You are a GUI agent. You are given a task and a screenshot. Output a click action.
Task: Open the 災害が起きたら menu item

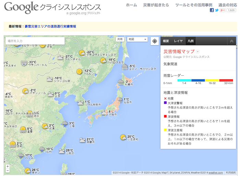(156, 5)
